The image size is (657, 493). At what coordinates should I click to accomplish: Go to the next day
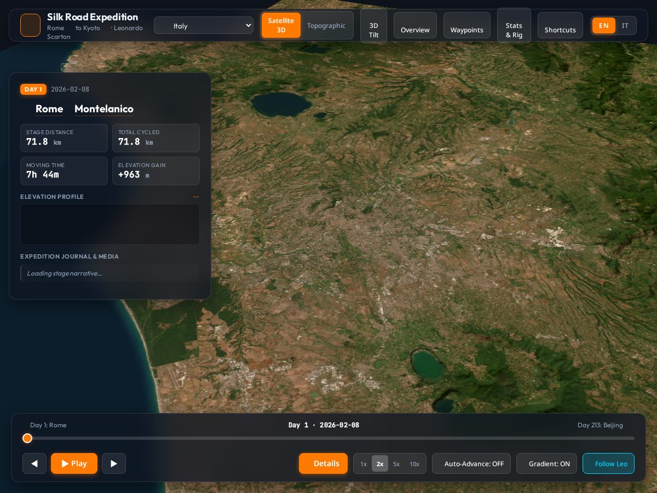pos(114,463)
